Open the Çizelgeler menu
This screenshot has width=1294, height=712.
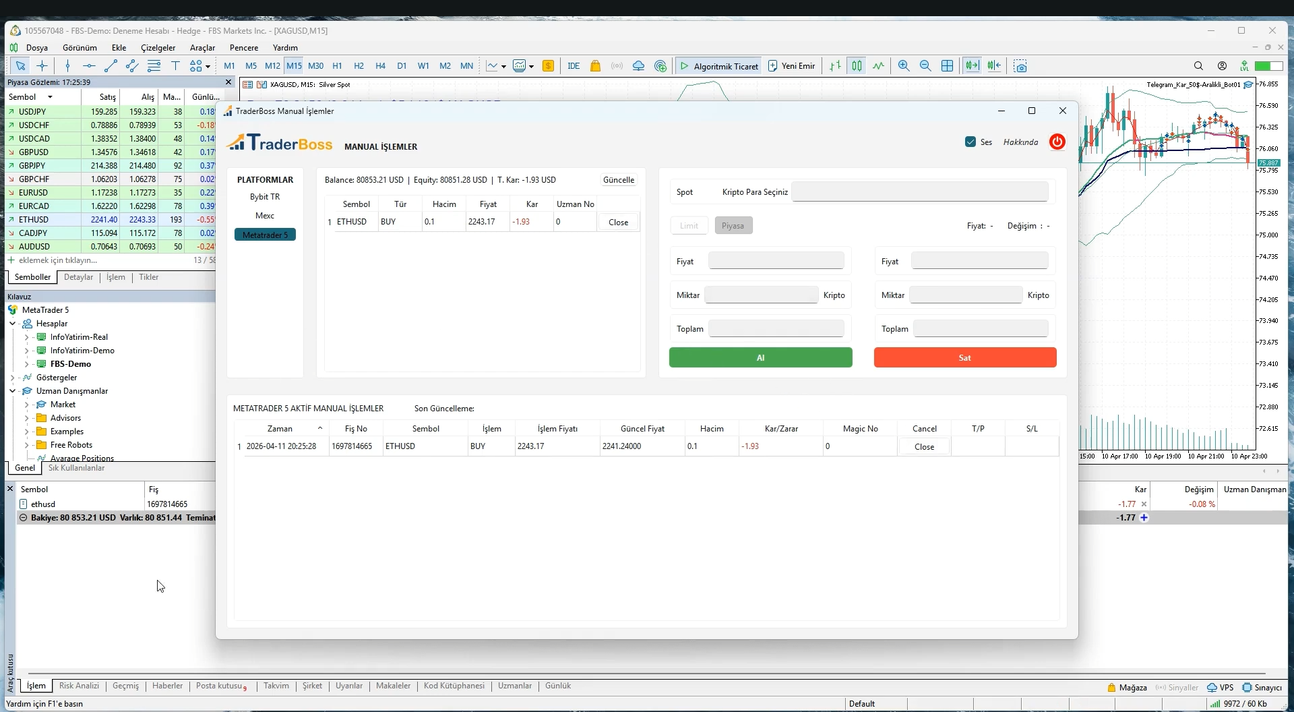[158, 47]
